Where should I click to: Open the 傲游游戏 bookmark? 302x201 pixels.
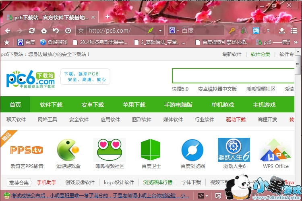point(54,42)
